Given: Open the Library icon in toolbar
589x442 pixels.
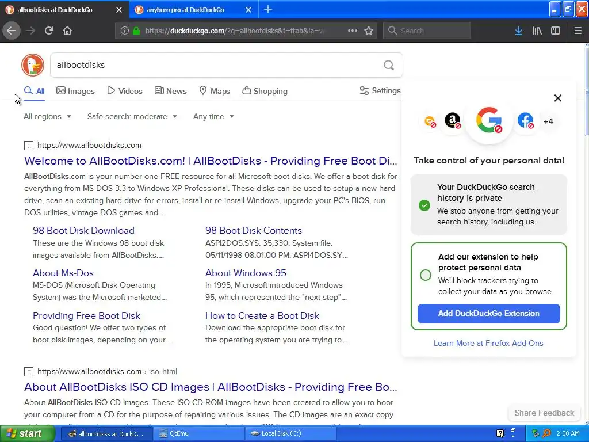Looking at the screenshot, I should [537, 31].
